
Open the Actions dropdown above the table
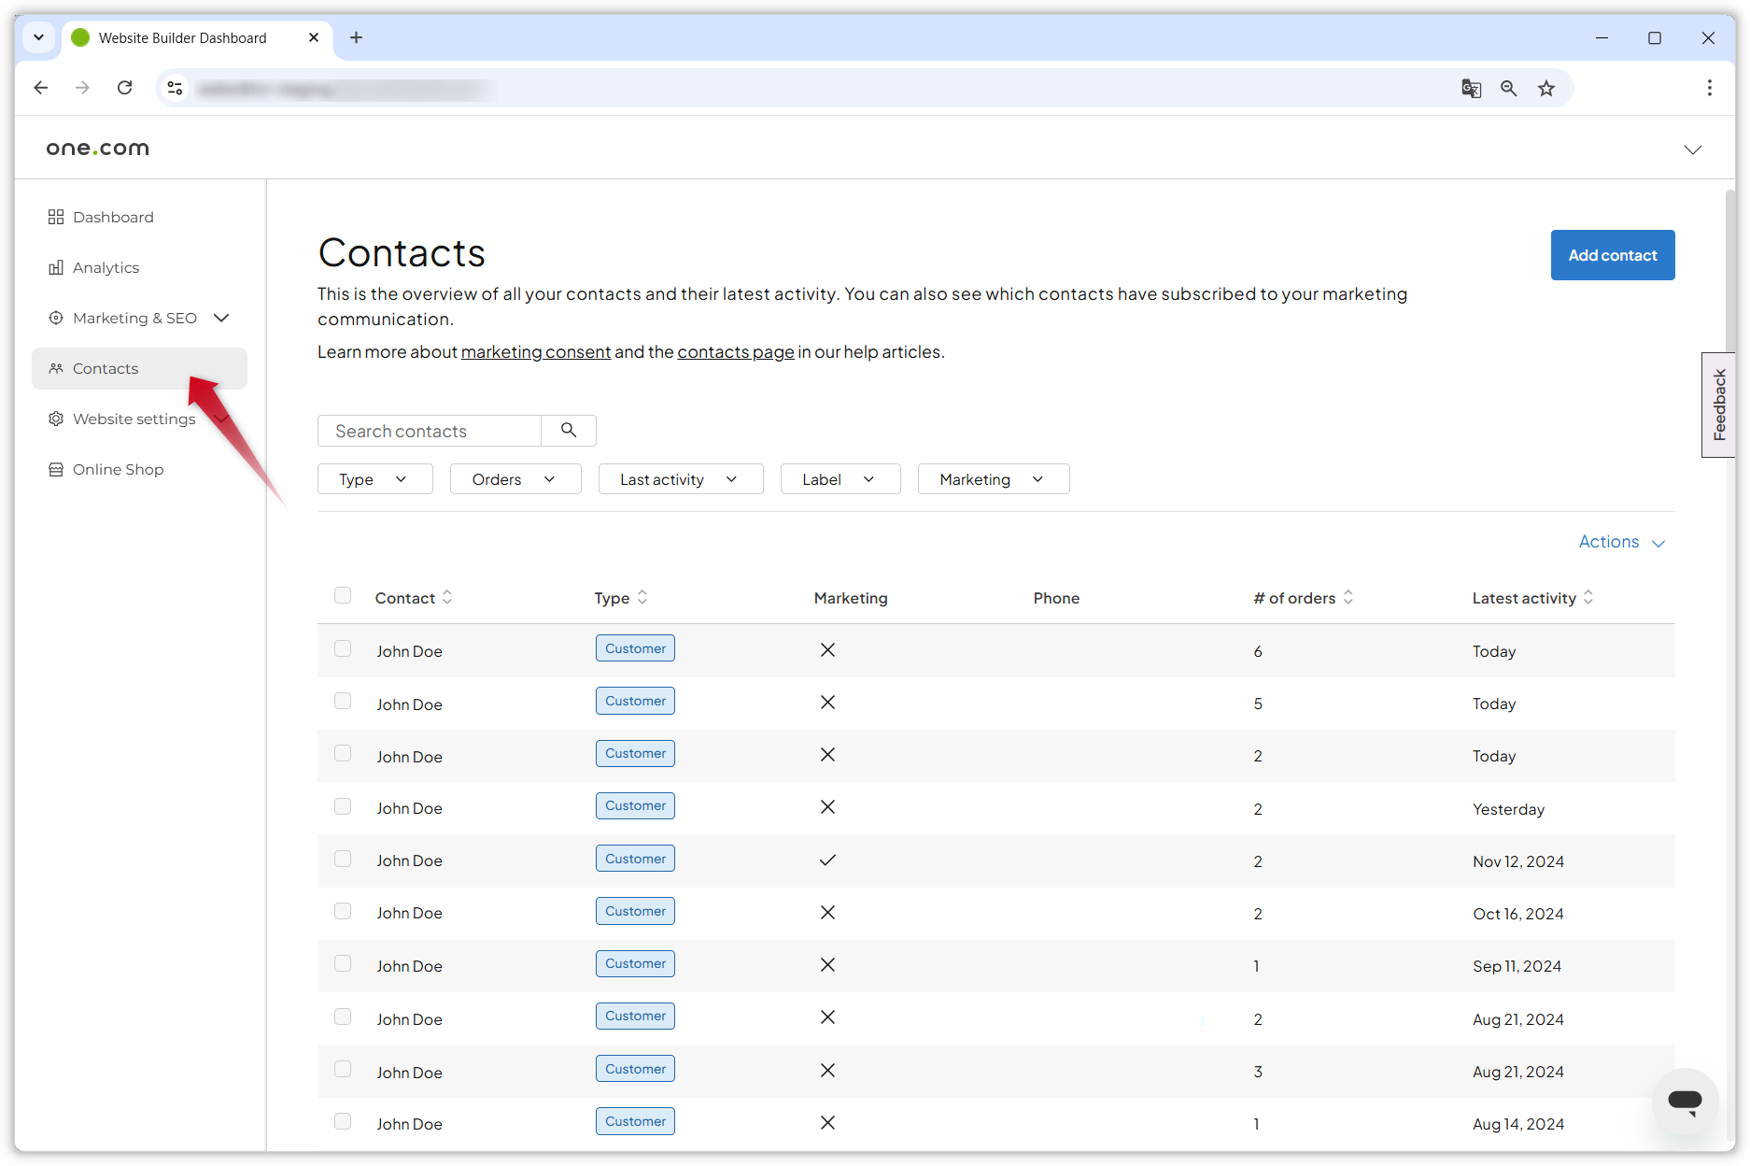click(1621, 542)
